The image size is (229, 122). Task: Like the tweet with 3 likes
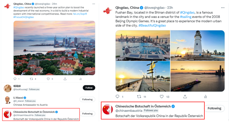(48, 79)
